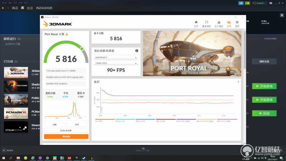The width and height of the screenshot is (286, 161).
Task: Click the Add a Game link
Action: pyautogui.click(x=10, y=150)
